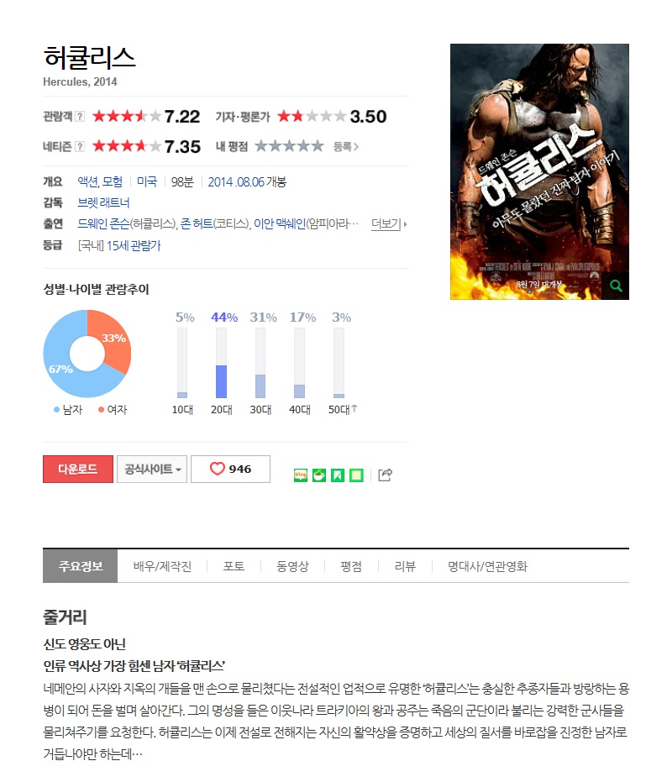Open director 브렛 래트너 link
The width and height of the screenshot is (667, 782).
click(x=103, y=203)
